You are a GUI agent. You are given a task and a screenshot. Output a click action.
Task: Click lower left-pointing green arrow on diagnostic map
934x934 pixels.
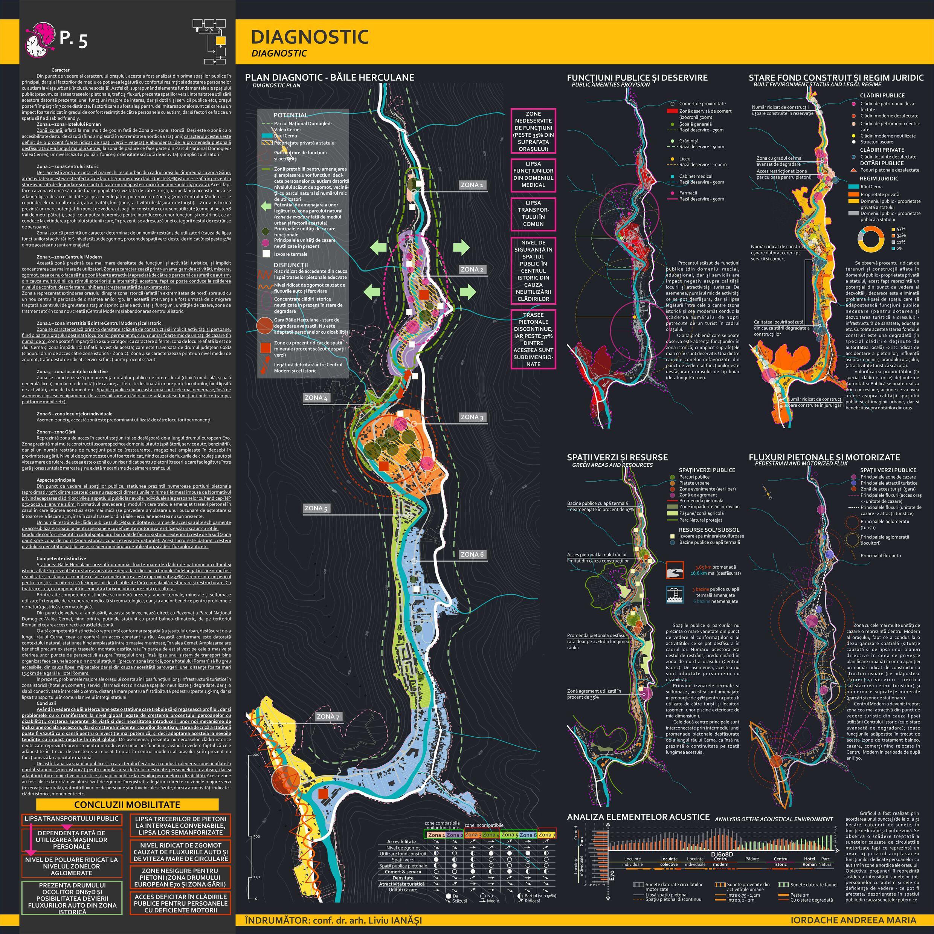(x=371, y=291)
